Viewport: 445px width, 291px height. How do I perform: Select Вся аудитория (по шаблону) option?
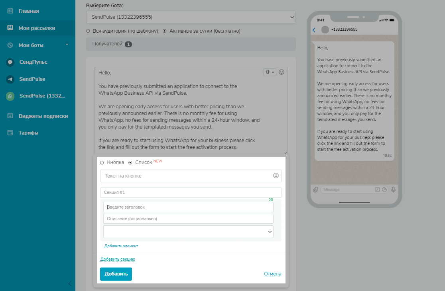(88, 31)
